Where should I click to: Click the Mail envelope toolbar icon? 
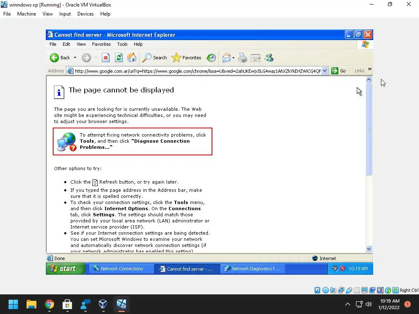click(x=227, y=58)
